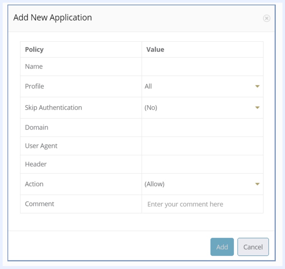
Task: Click the Header value field
Action: tap(202, 164)
